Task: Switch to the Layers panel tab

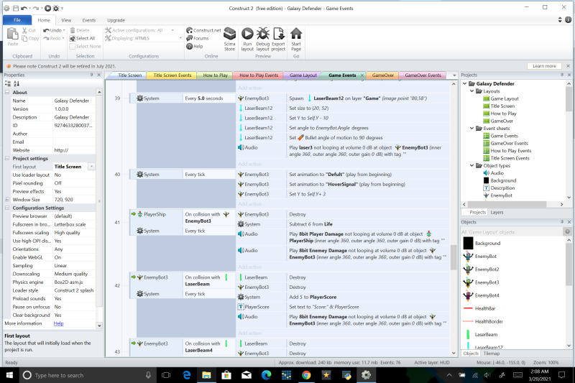Action: click(497, 212)
